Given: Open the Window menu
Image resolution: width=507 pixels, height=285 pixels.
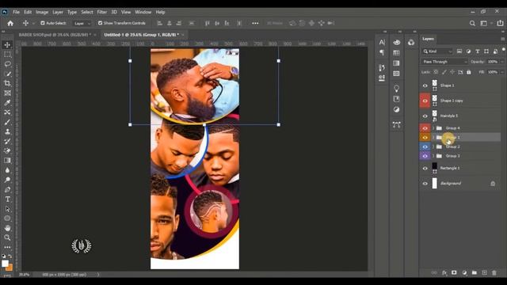Looking at the screenshot, I should tap(143, 12).
